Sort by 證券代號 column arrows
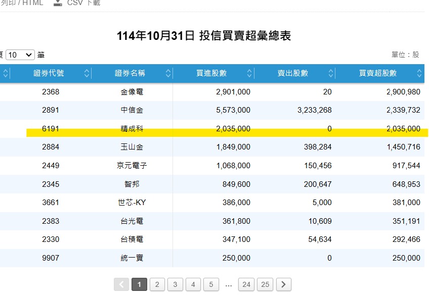 (87, 73)
